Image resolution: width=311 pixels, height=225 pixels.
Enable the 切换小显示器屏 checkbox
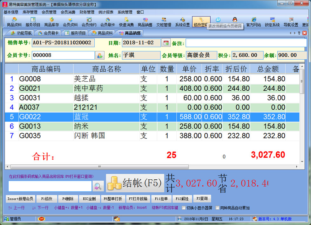184,208
